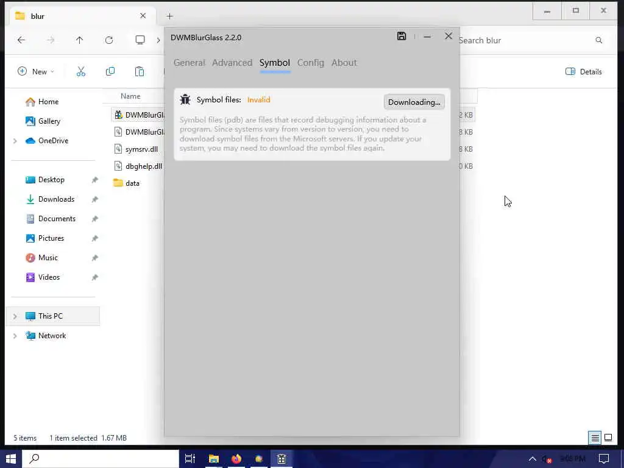
Task: Click the orange Invalid status text
Action: pyautogui.click(x=258, y=99)
